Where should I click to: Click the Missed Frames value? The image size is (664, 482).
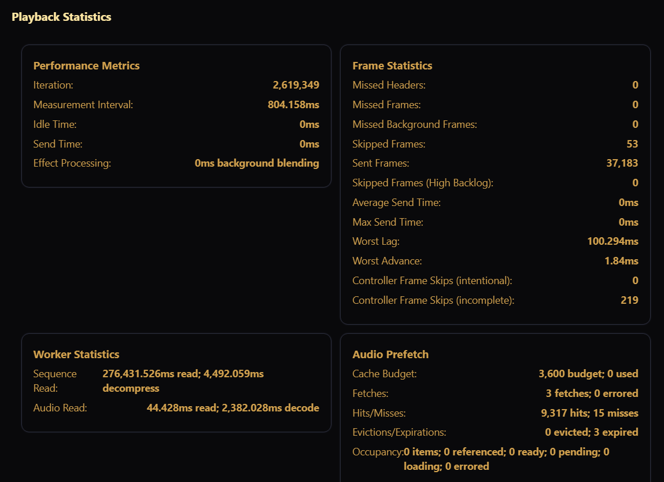coord(635,105)
